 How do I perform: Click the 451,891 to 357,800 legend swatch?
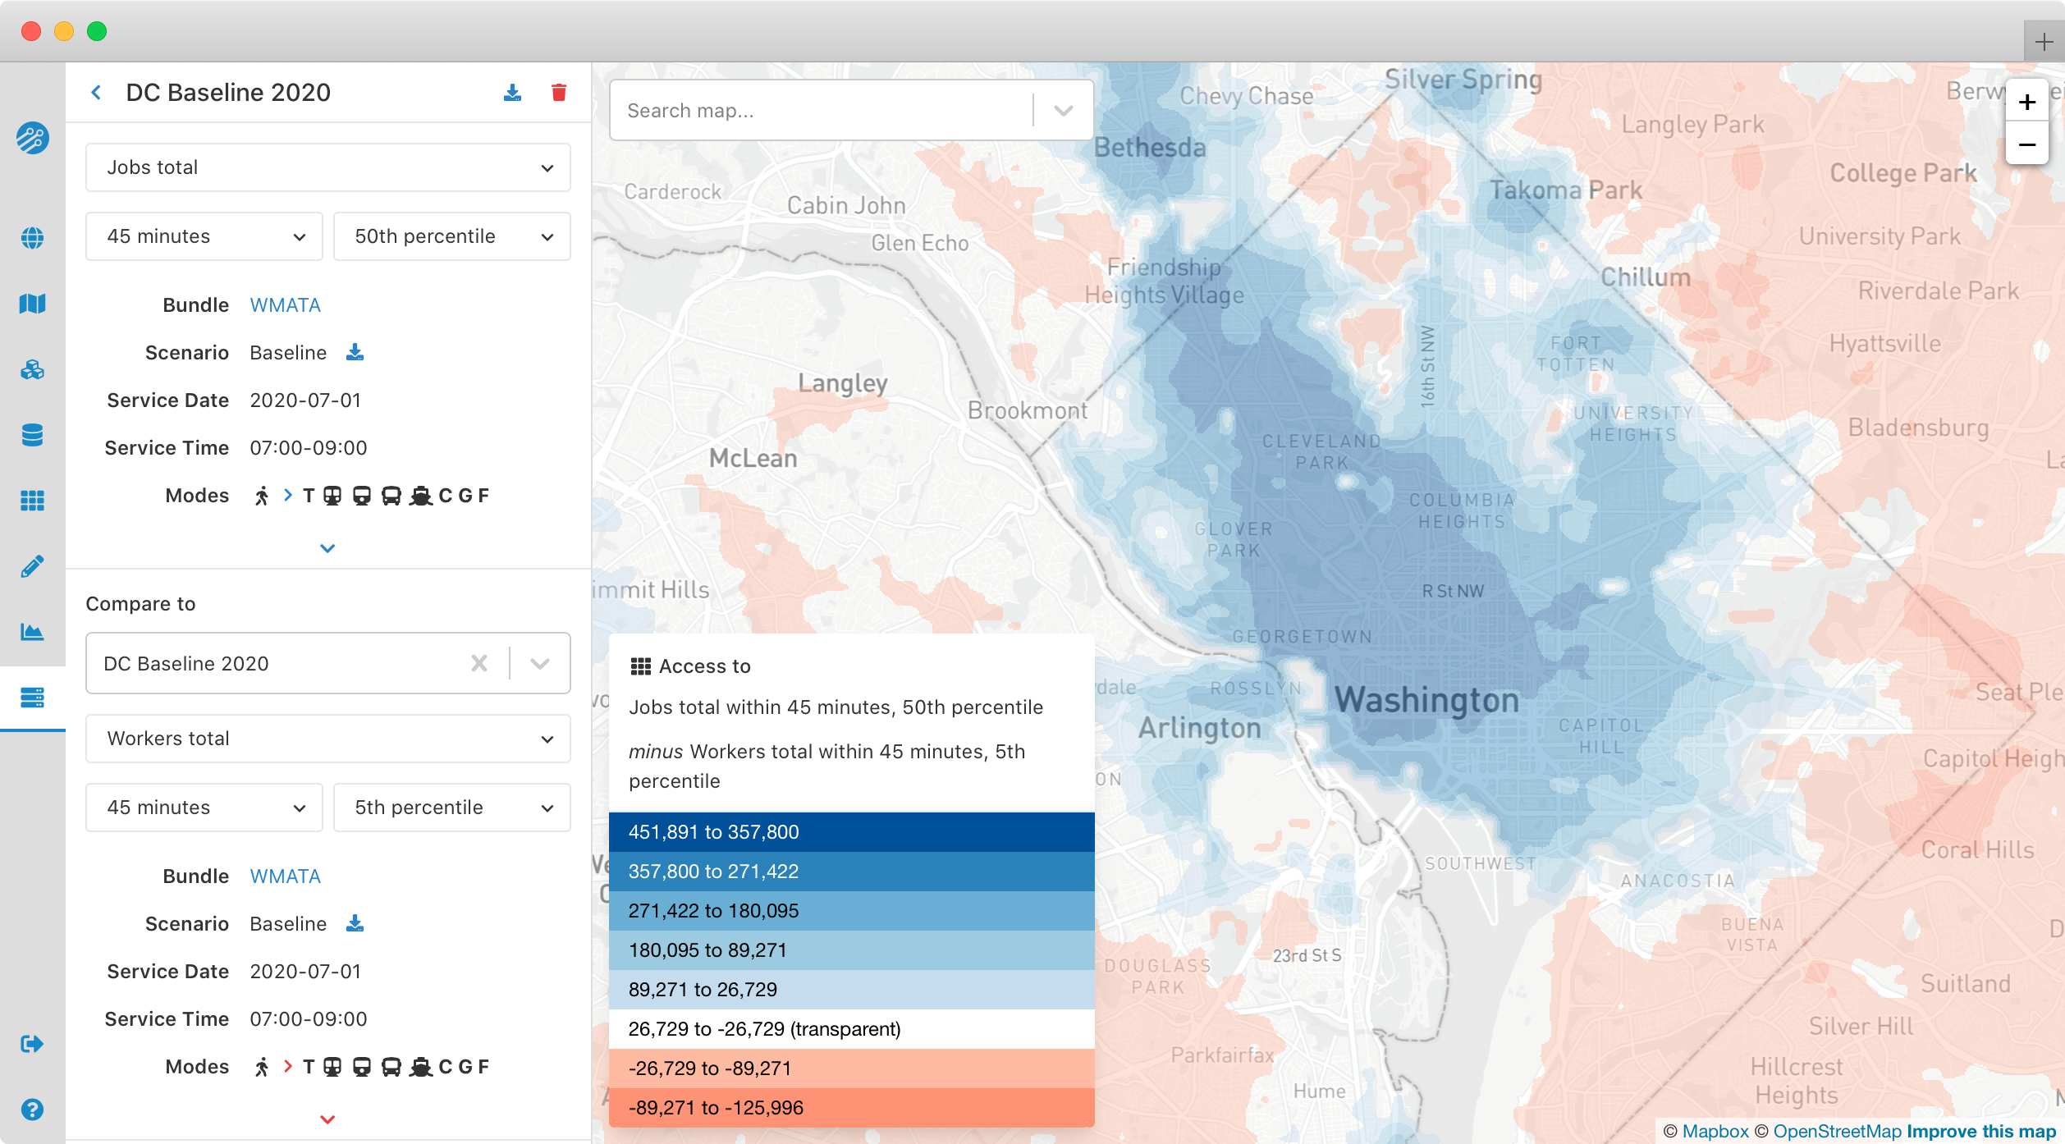tap(851, 832)
